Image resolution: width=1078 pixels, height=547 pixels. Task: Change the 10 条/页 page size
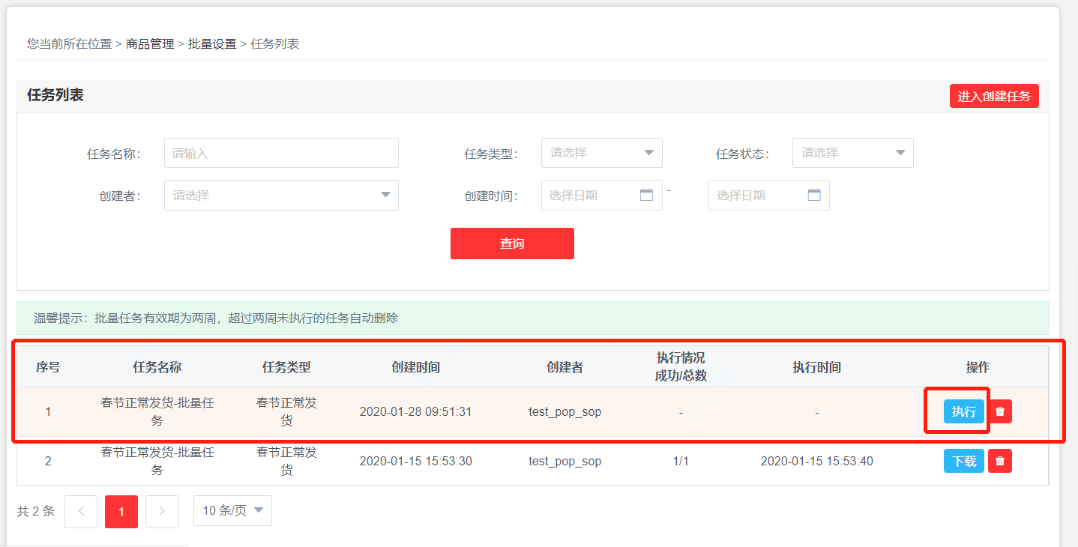pos(232,510)
